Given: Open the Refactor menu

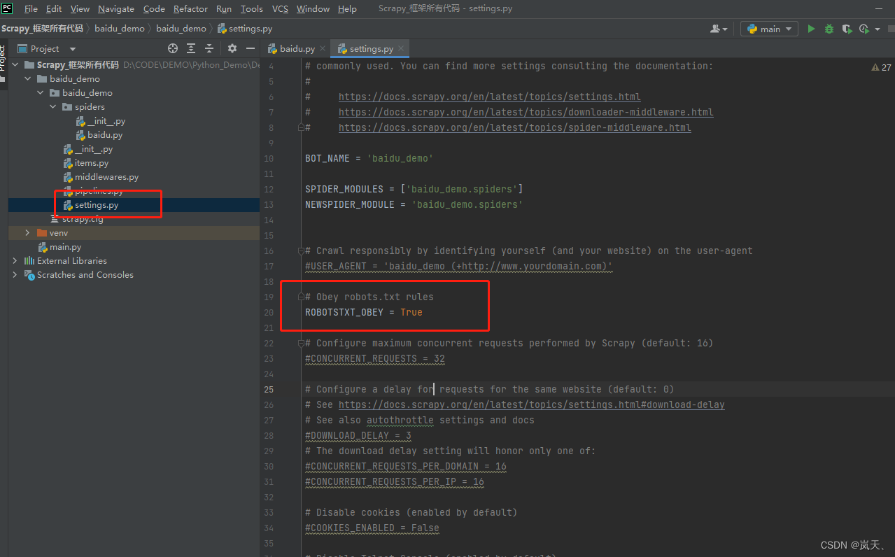Looking at the screenshot, I should tap(190, 9).
